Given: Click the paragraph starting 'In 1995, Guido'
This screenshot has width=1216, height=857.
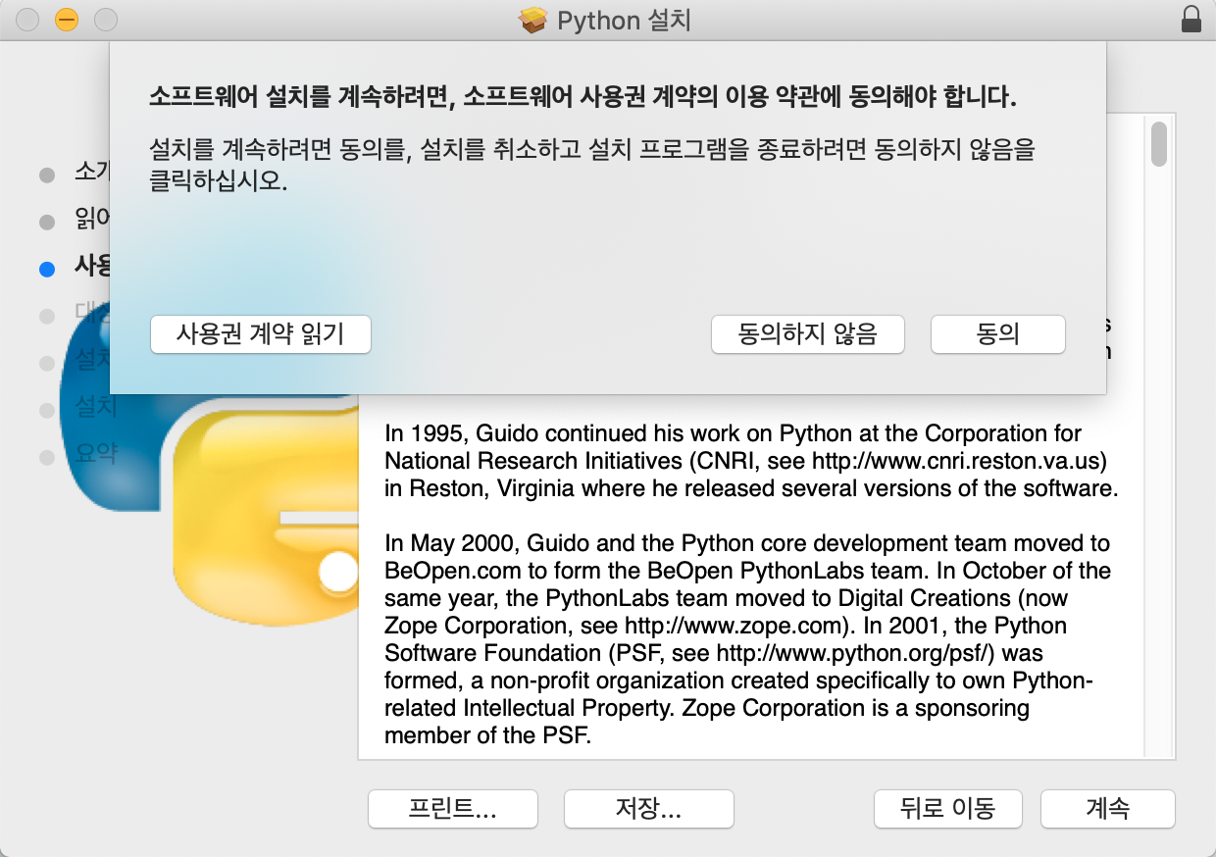Looking at the screenshot, I should pos(751,461).
